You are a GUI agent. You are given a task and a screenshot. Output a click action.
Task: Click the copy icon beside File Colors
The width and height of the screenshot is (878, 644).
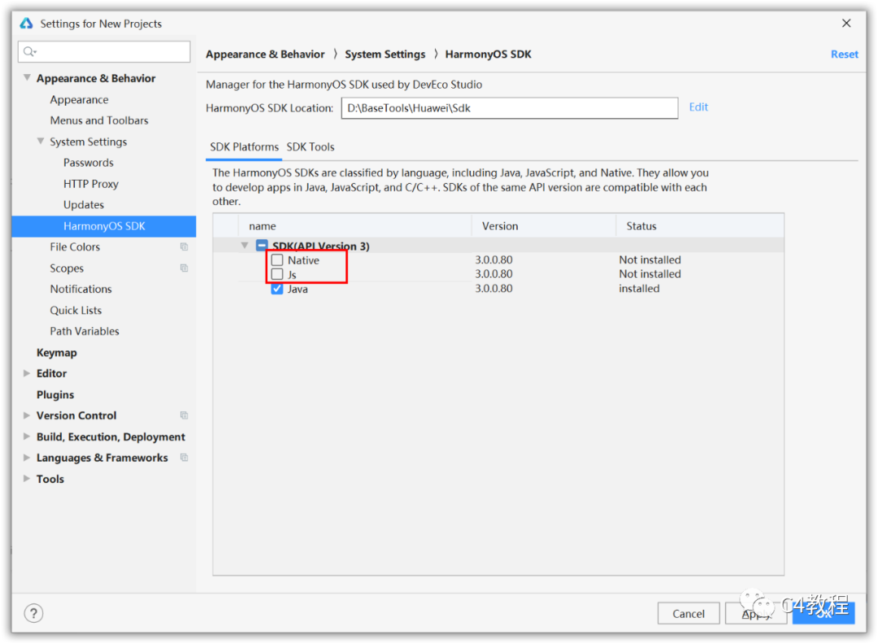tap(184, 246)
